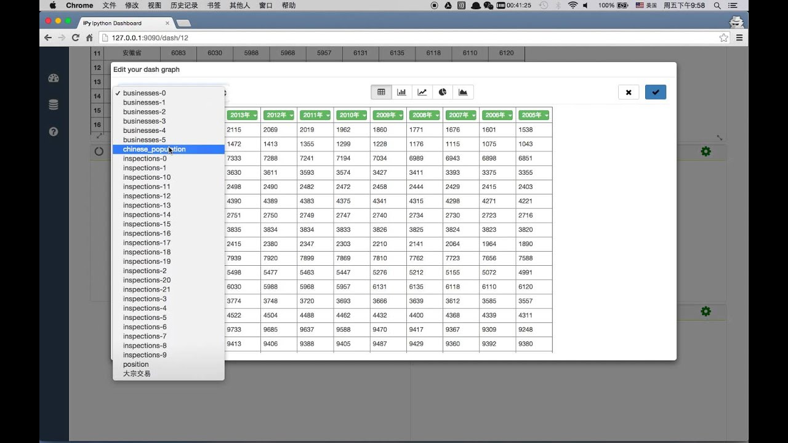
Task: Open Chrome home page icon
Action: (x=89, y=38)
